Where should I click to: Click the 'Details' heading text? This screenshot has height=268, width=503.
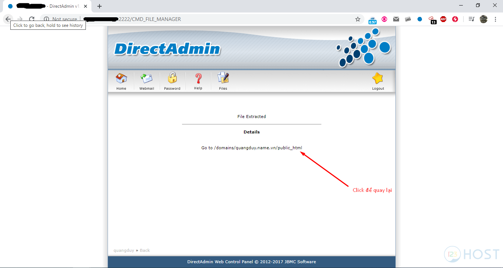252,132
